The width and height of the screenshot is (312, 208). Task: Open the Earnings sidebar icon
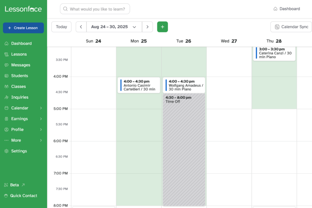pos(7,119)
